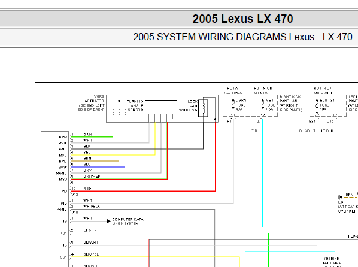Select the 'MGND' terminal label
Image resolution: width=358 pixels, height=267 pixels.
point(62,174)
